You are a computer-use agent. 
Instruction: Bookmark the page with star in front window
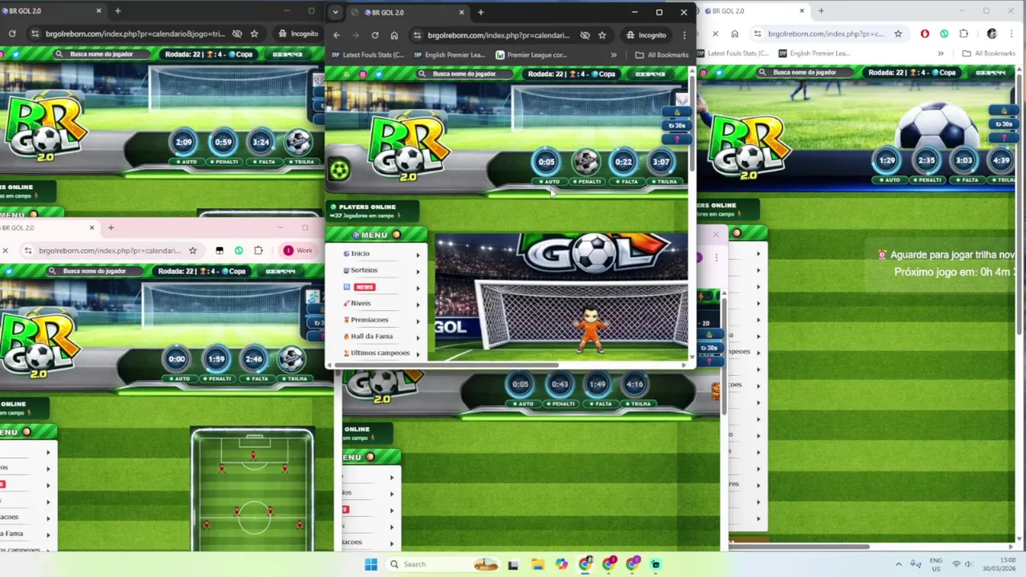602,35
